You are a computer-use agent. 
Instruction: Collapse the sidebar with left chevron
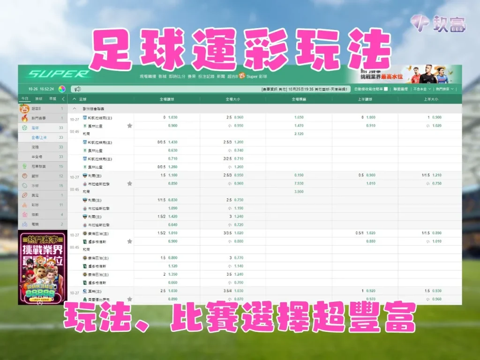pyautogui.click(x=63, y=99)
